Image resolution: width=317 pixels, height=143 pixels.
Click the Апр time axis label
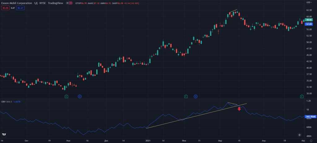pyautogui.click(x=264, y=141)
